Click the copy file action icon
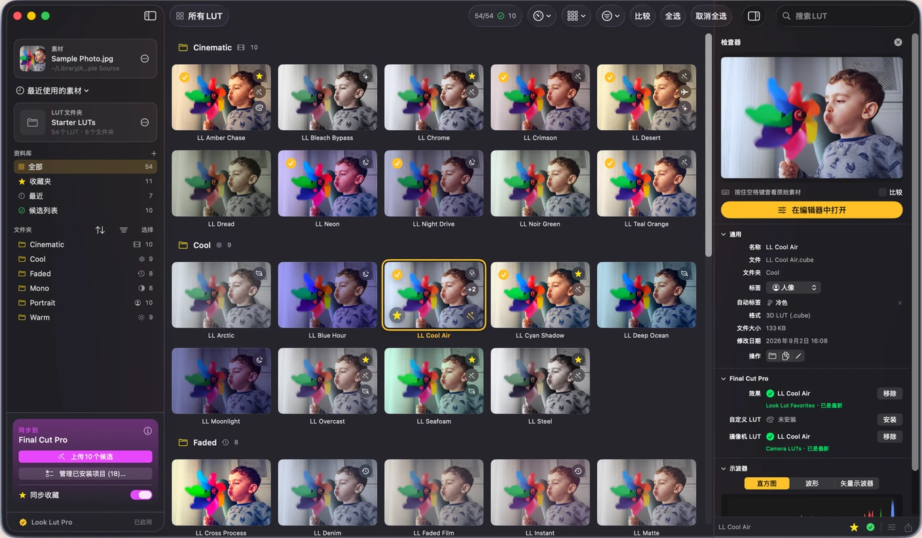Image resolution: width=922 pixels, height=538 pixels. (785, 356)
